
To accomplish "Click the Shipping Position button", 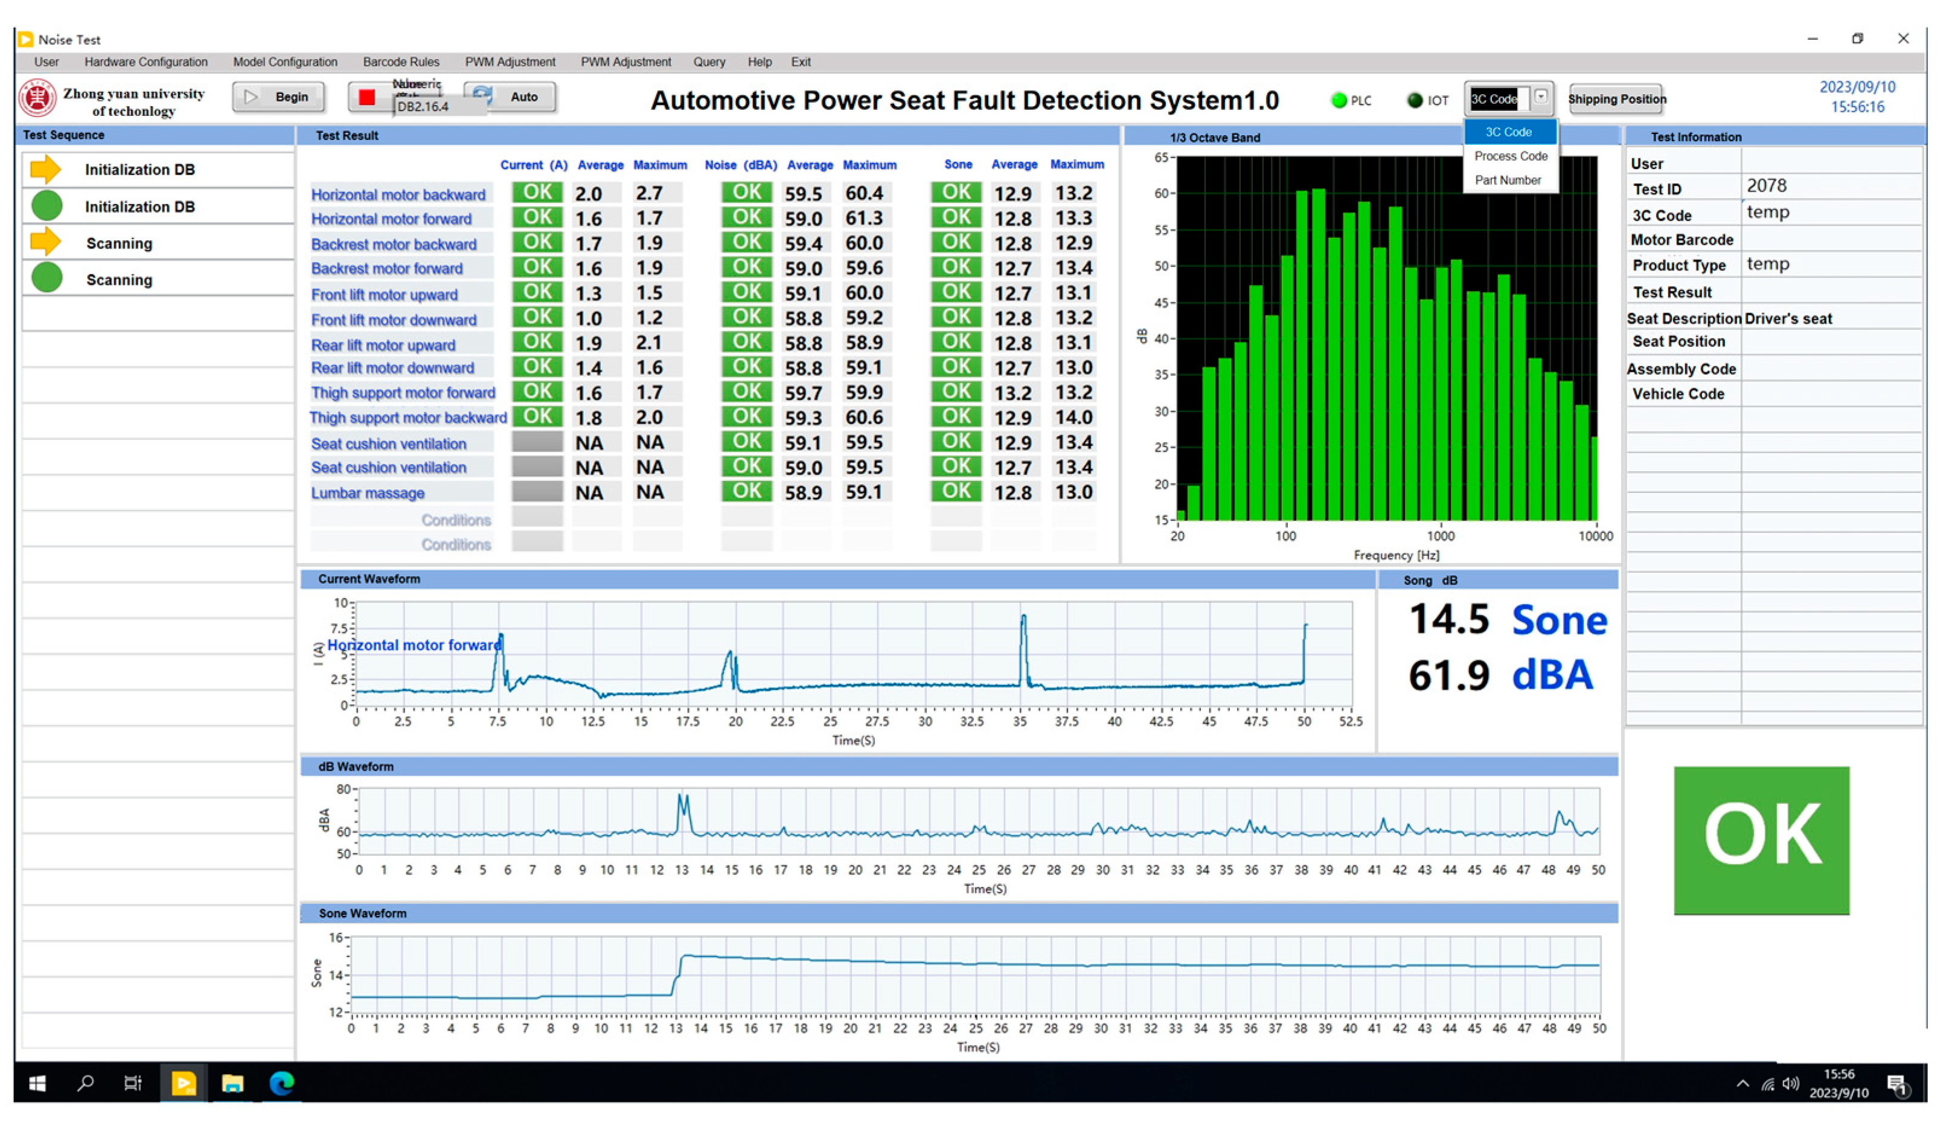I will [x=1616, y=99].
